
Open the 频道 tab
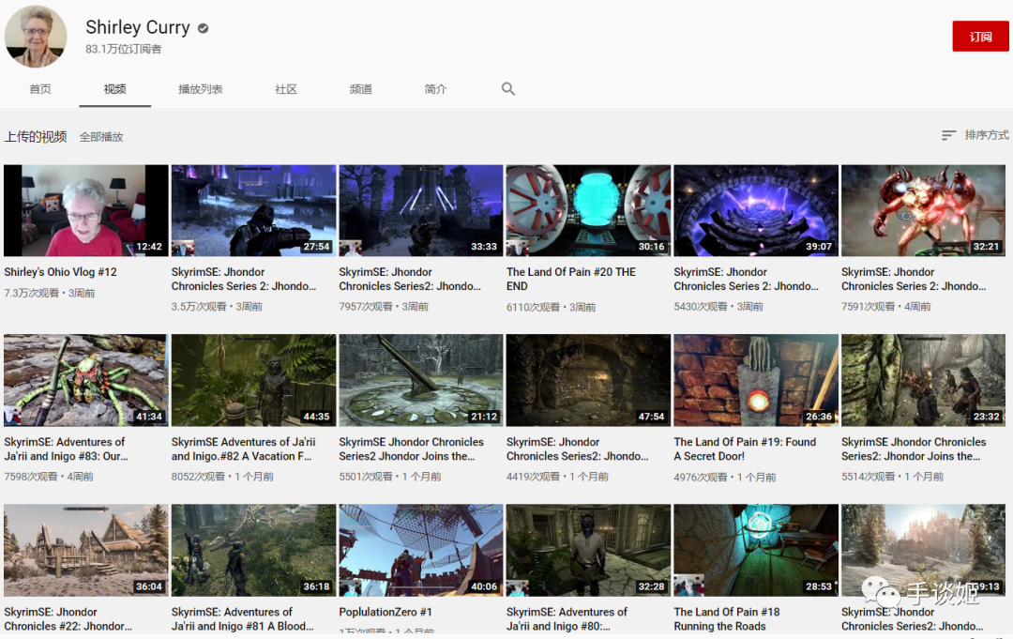(360, 89)
